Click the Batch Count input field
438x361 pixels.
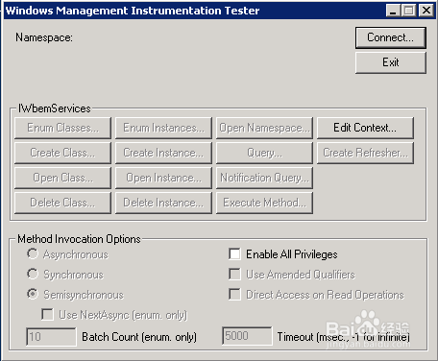(51, 336)
